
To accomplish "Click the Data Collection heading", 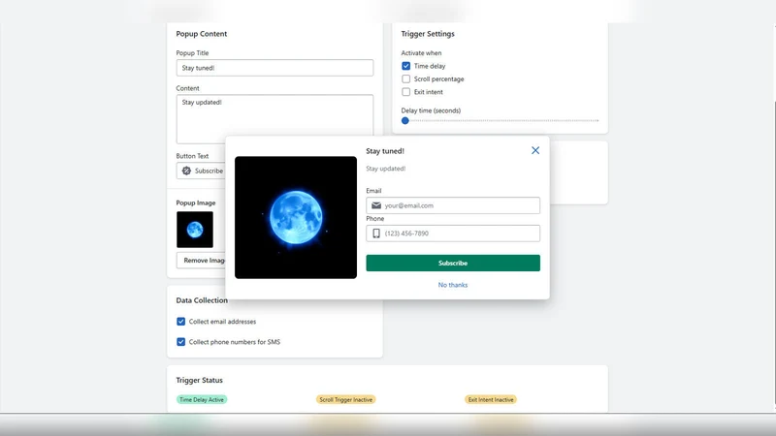I will click(202, 300).
